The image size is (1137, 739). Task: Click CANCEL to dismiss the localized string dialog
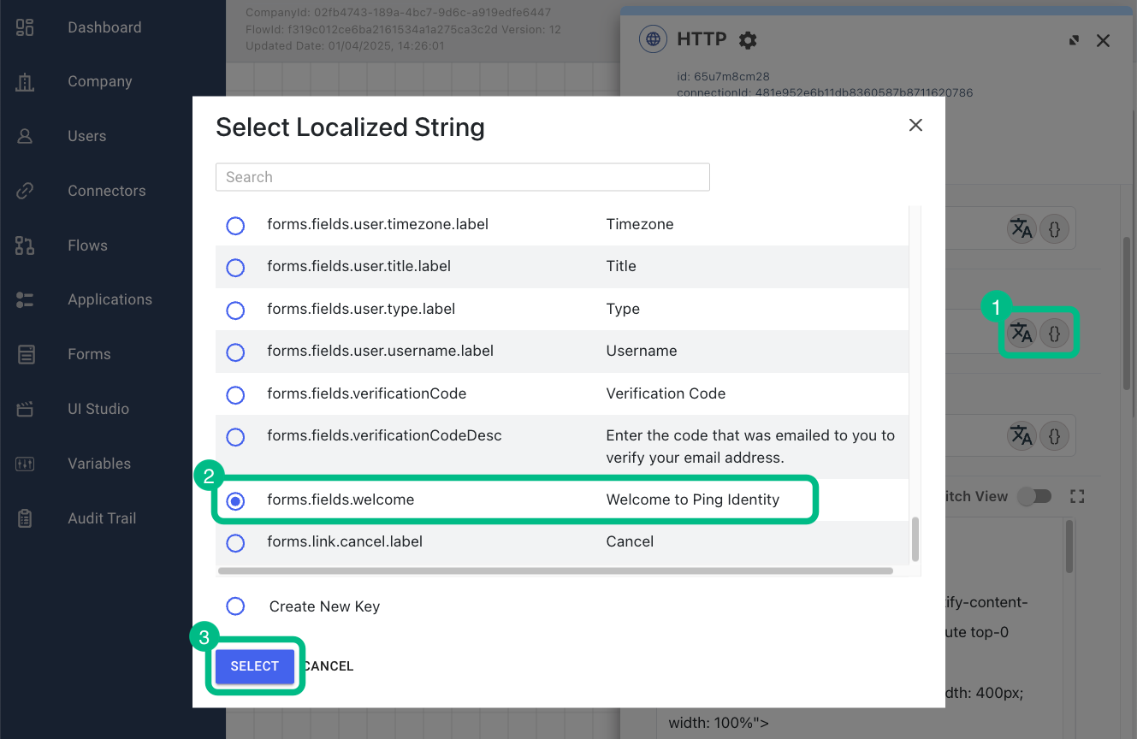(329, 665)
